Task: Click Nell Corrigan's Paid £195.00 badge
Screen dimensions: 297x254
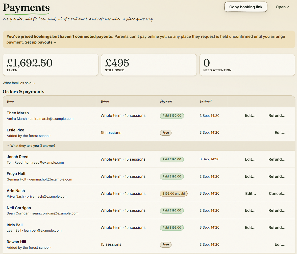Action: (x=172, y=210)
